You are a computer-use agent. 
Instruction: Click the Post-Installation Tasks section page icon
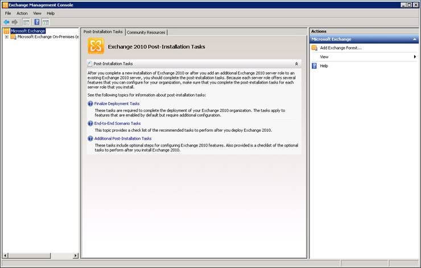click(x=90, y=64)
